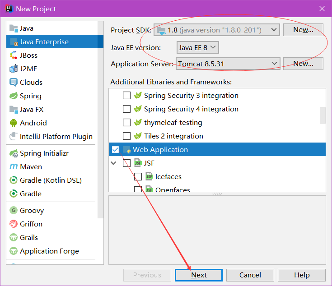
Task: Click the JSF framework icon
Action: click(138, 163)
